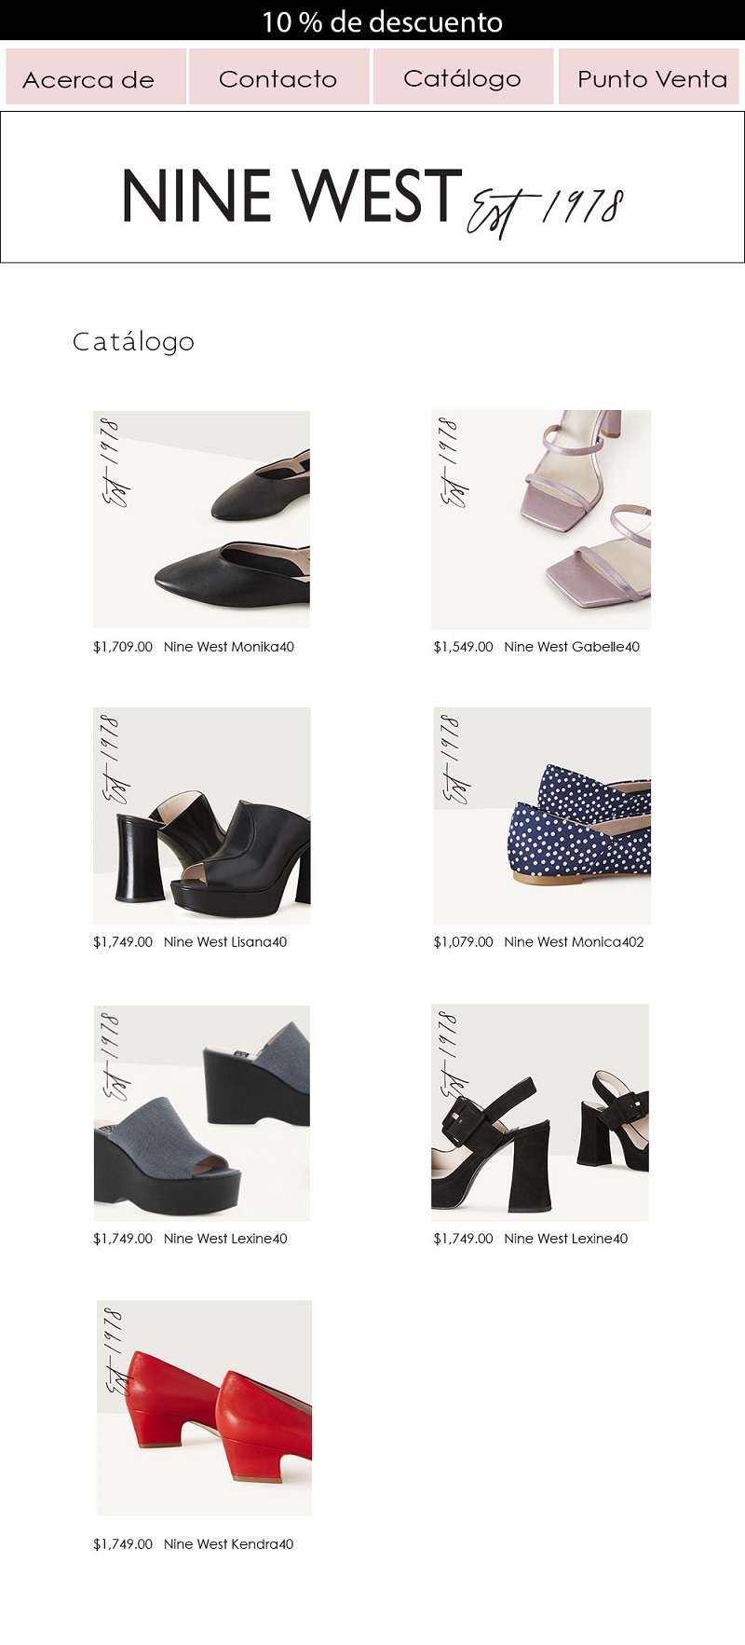Click the Nine West Monika40 product name
This screenshot has height=1645, width=745.
pyautogui.click(x=229, y=647)
